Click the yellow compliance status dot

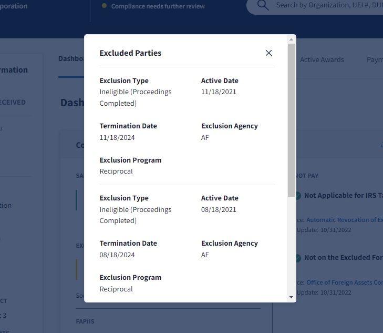pyautogui.click(x=104, y=6)
